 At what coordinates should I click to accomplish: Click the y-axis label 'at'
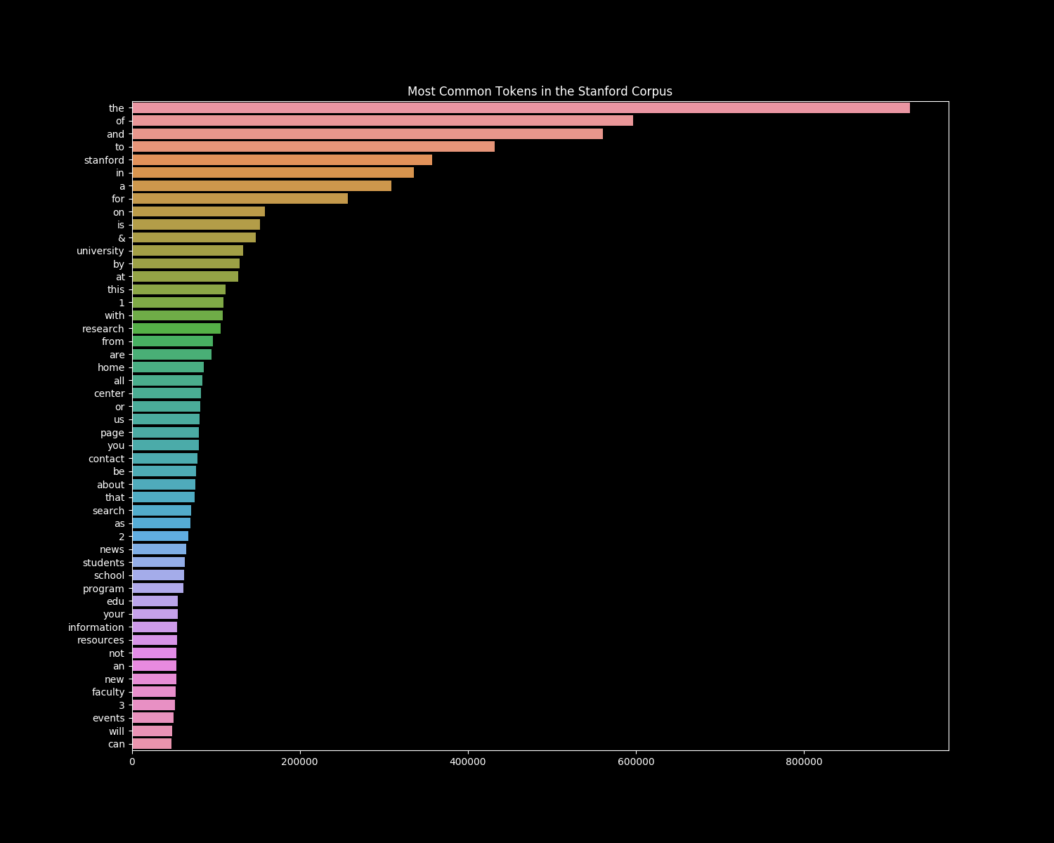pos(120,277)
